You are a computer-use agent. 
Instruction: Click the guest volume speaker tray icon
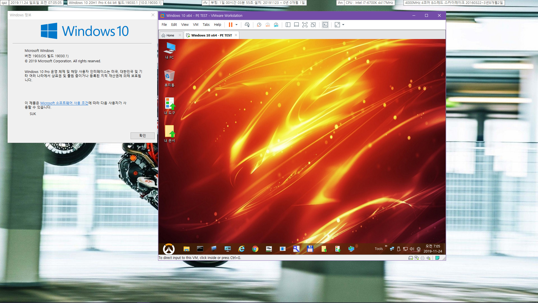[412, 249]
